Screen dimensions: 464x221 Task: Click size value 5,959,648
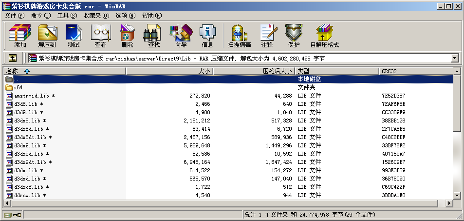tap(197, 146)
